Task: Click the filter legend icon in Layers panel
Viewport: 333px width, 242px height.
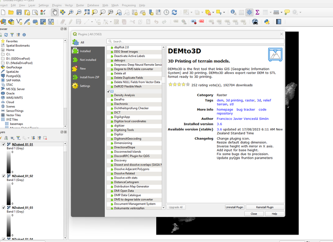Action: 18,138
